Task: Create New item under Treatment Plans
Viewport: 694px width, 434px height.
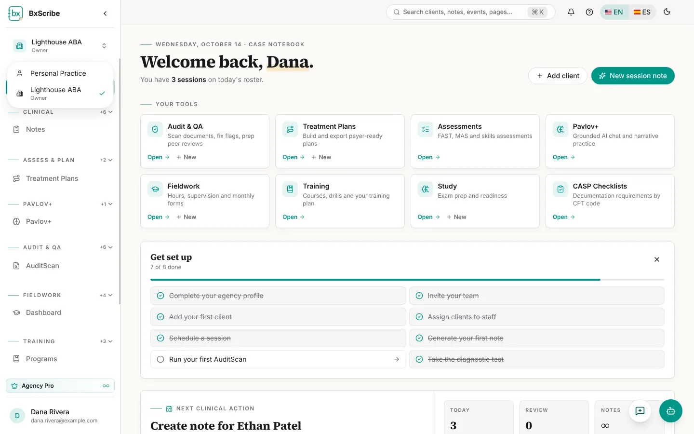Action: pos(321,157)
